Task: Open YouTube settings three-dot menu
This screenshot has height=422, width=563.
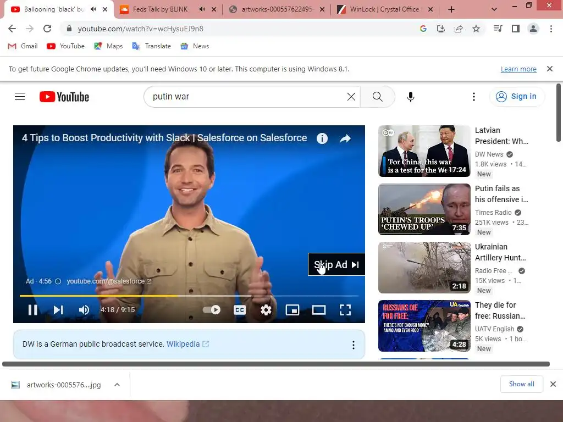Action: click(474, 97)
